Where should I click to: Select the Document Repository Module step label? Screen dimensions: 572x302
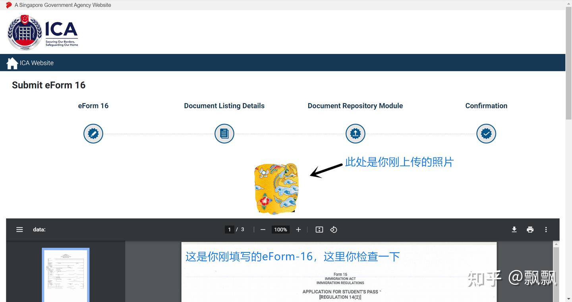355,106
